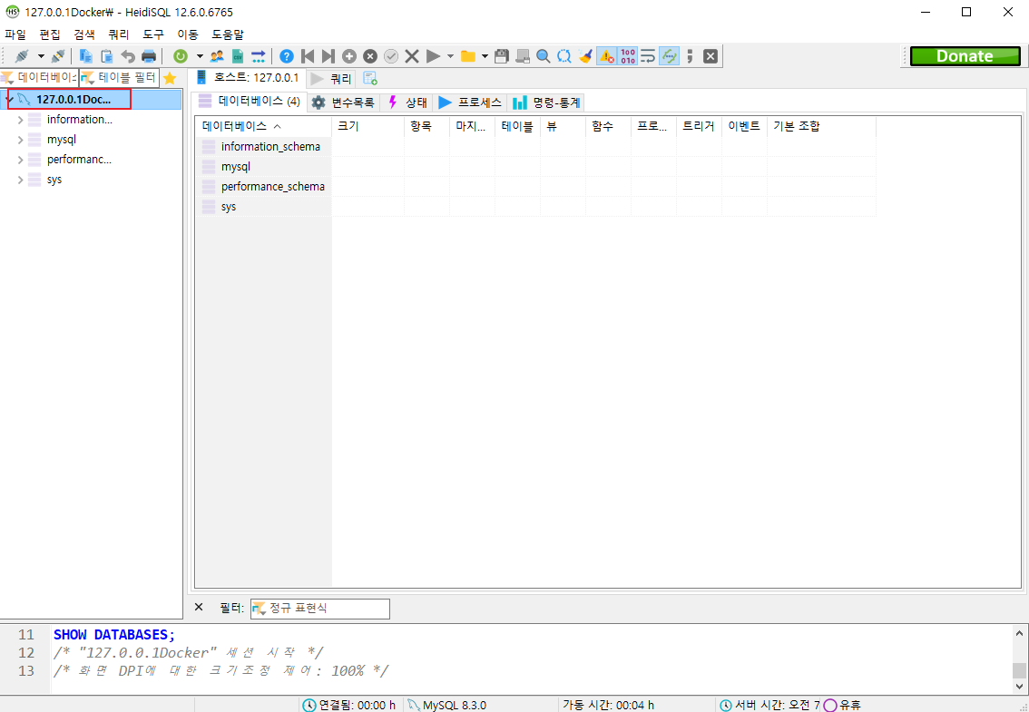The height and width of the screenshot is (712, 1029).
Task: Select the 상태 tab
Action: [407, 102]
